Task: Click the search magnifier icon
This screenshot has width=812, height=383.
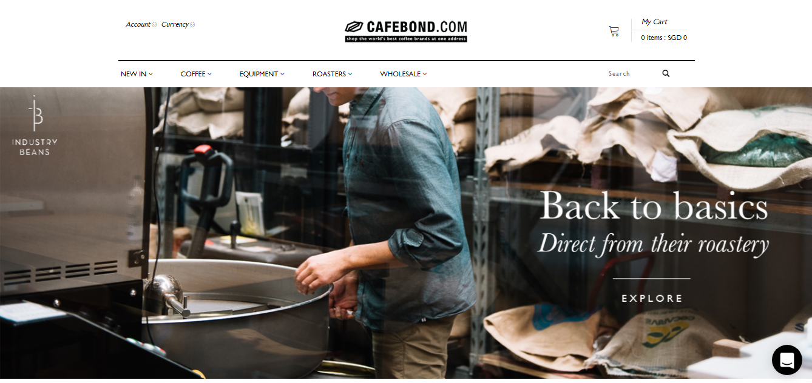Action: [x=666, y=73]
